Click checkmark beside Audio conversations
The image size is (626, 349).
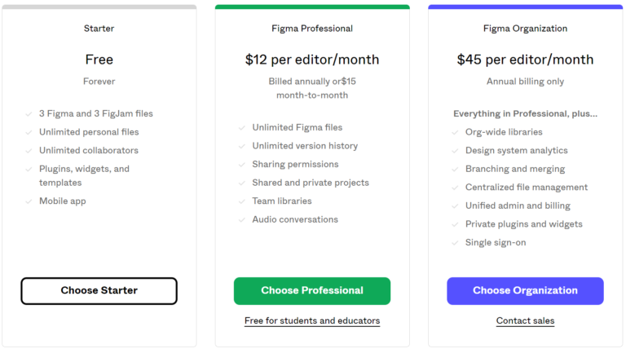pos(242,219)
